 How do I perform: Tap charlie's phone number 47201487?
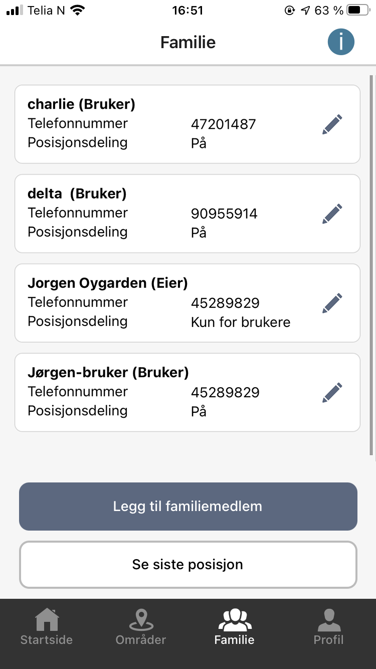pos(224,124)
